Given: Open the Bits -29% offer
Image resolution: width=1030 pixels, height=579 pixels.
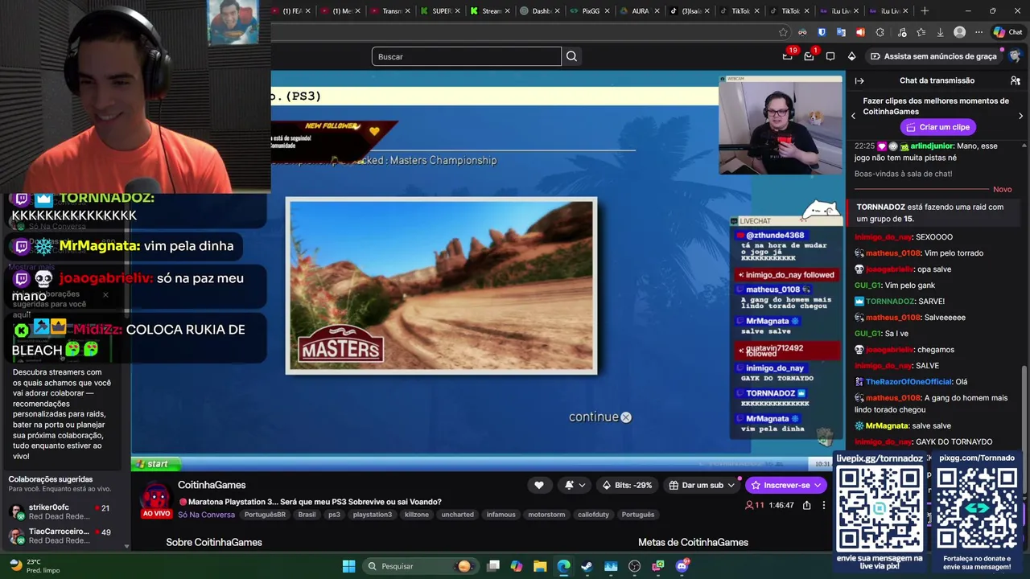Looking at the screenshot, I should click(x=627, y=485).
